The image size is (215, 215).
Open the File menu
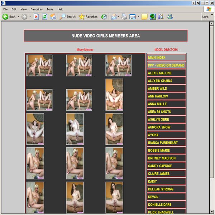[x=5, y=9]
